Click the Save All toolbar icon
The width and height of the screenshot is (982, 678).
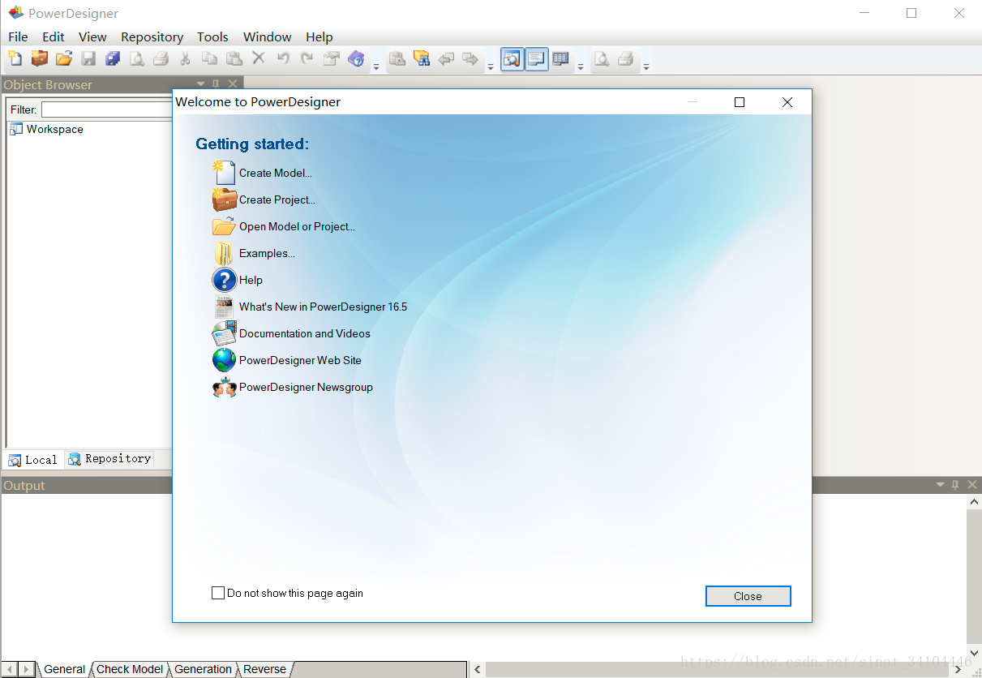[x=113, y=58]
